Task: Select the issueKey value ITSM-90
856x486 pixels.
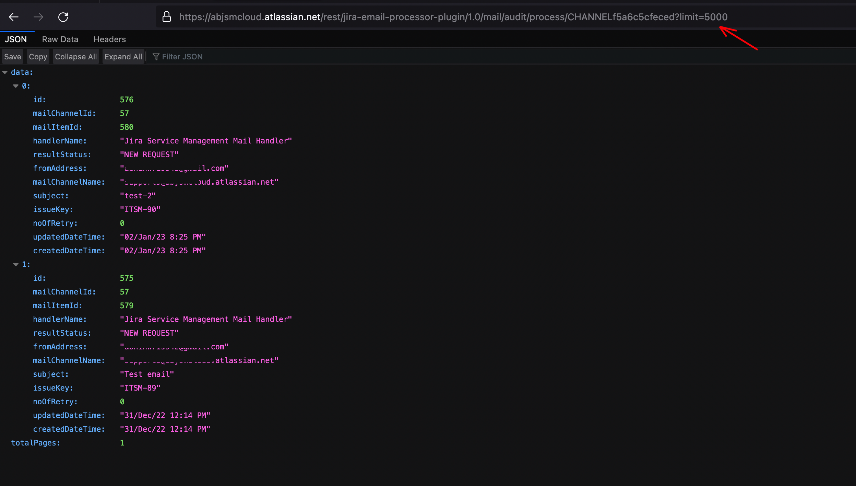Action: 140,209
